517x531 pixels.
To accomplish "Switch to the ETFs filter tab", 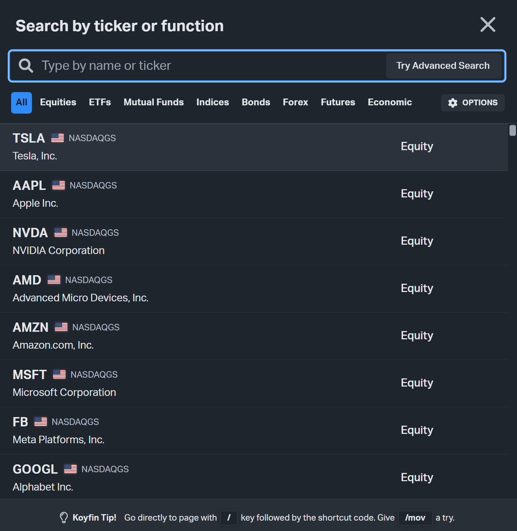I will (100, 102).
